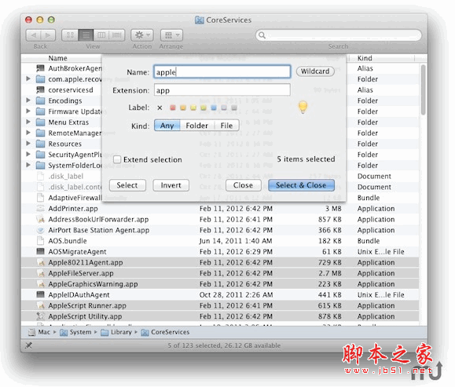Viewport: 455px width, 387px height.
Task: Click the Encodings folder icon
Action: click(40, 100)
